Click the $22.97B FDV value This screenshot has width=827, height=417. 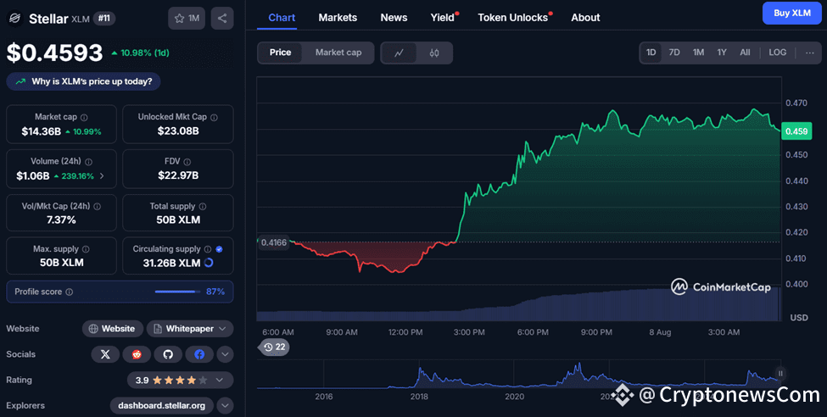(178, 175)
